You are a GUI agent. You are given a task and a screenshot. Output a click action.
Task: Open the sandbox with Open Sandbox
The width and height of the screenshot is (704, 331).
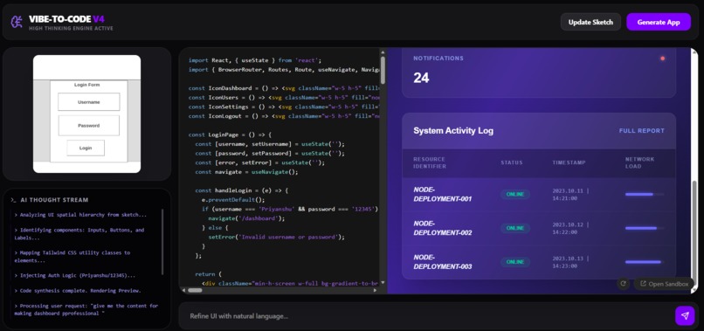(664, 284)
